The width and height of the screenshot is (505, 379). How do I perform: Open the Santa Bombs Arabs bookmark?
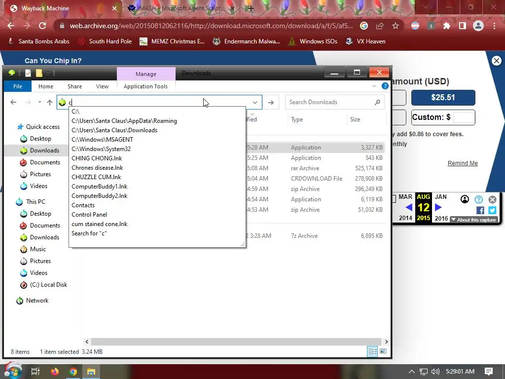(x=38, y=41)
